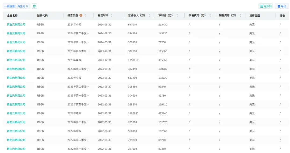Sort by 营业收入（万） column arrows
The width and height of the screenshot is (290, 153).
tap(150, 16)
